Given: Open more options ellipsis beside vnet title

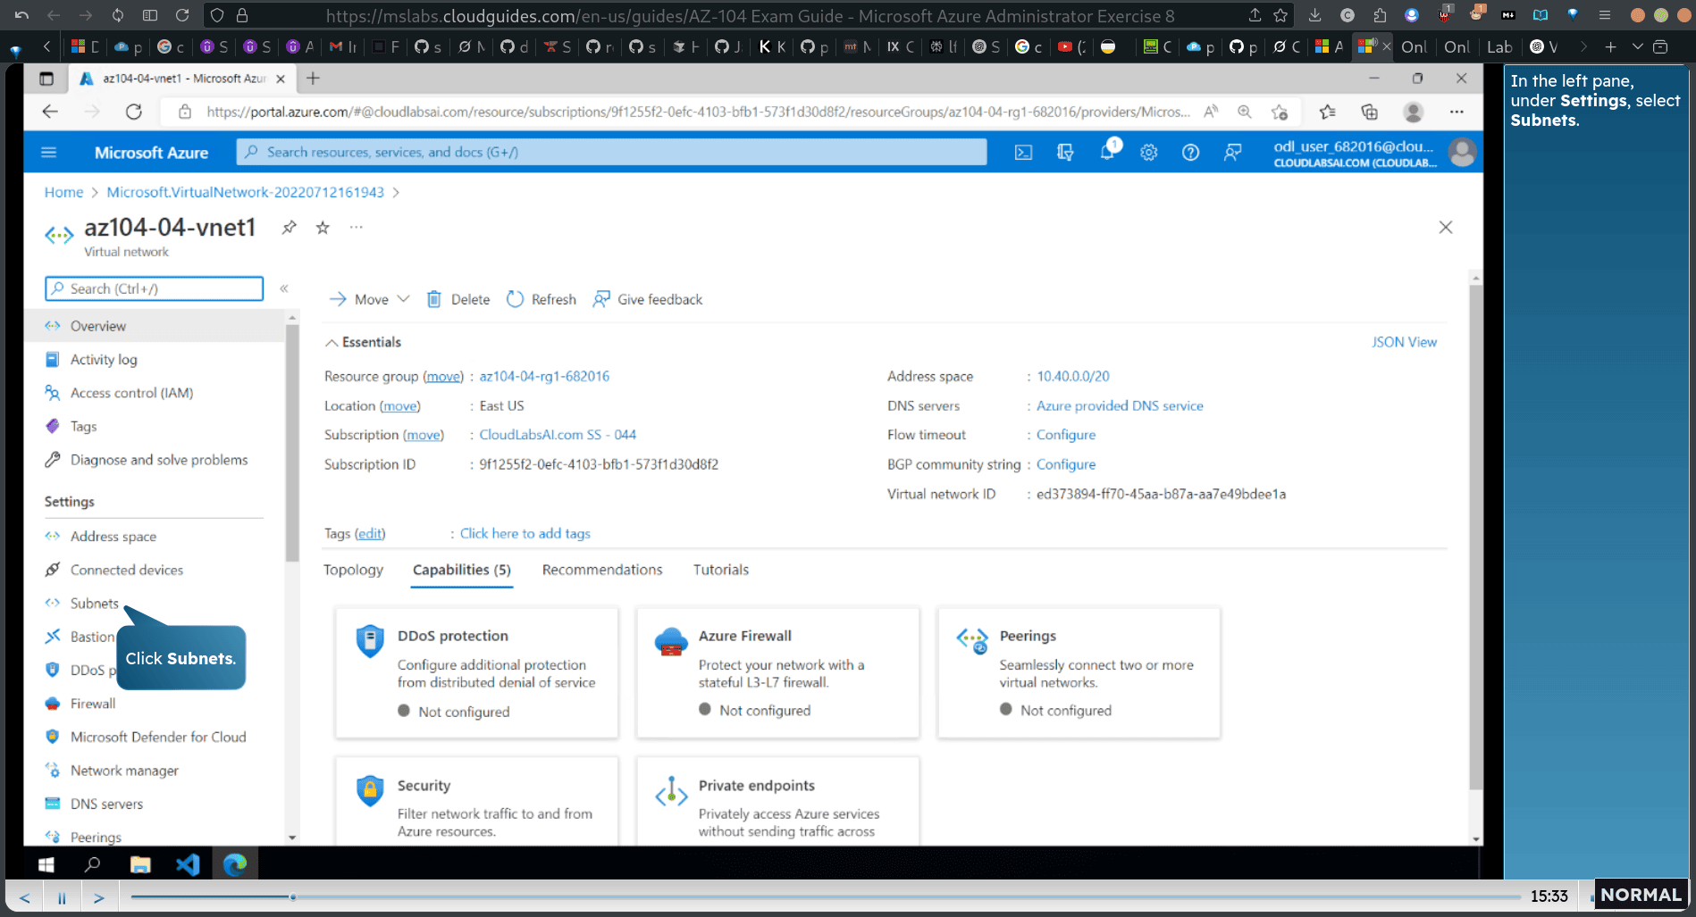Looking at the screenshot, I should click(x=357, y=228).
